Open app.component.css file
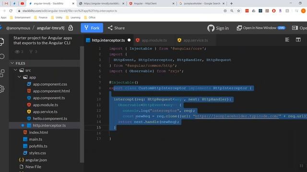Screen dimensions: 307x172 coord(50,84)
